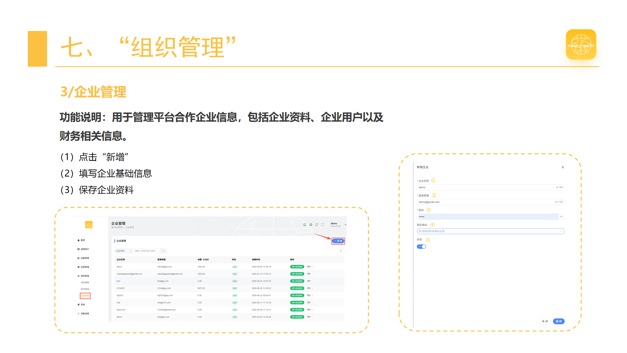Viewport: 627px width, 353px height.
Task: Click the notification bell icon in header
Action: tap(304, 225)
